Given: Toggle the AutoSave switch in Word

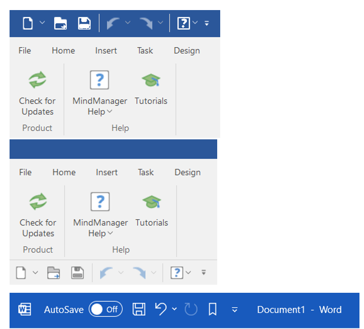Looking at the screenshot, I should coord(106,309).
